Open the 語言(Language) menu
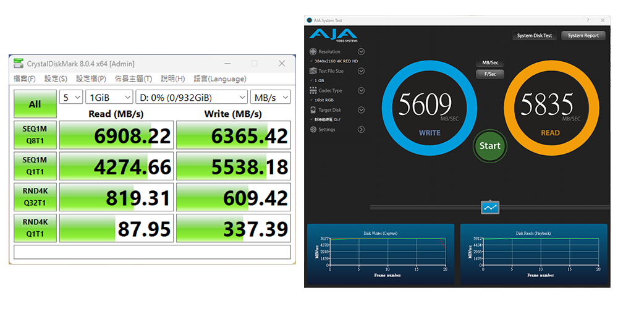 pos(220,79)
